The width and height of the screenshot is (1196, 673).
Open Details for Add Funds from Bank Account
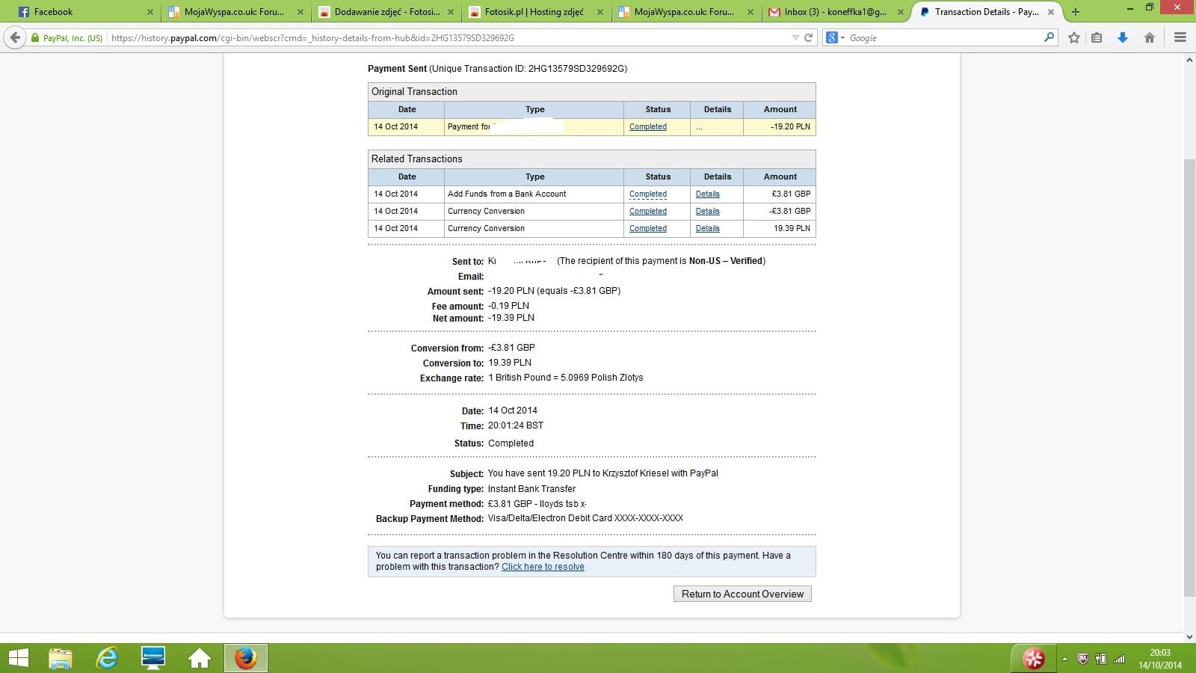[x=707, y=194]
